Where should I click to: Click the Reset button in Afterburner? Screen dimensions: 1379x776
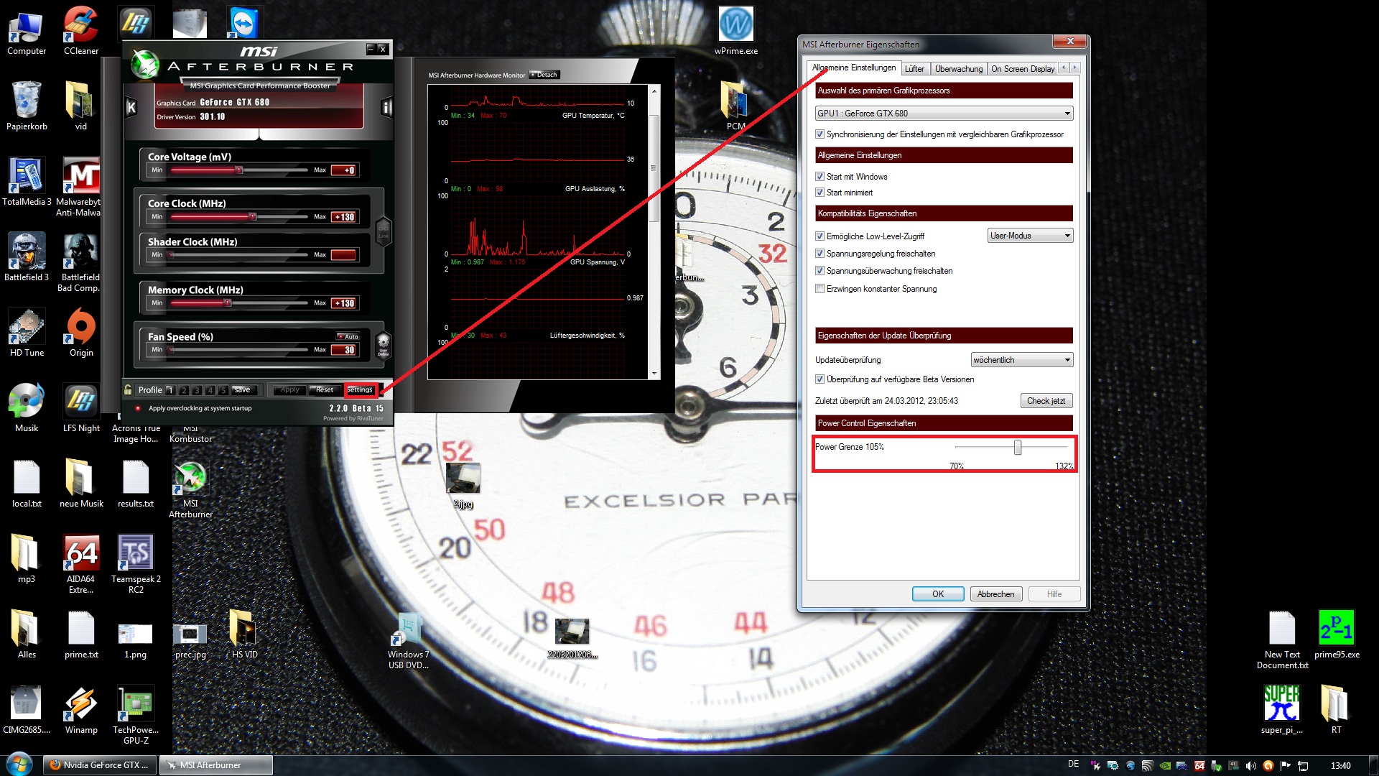325,389
